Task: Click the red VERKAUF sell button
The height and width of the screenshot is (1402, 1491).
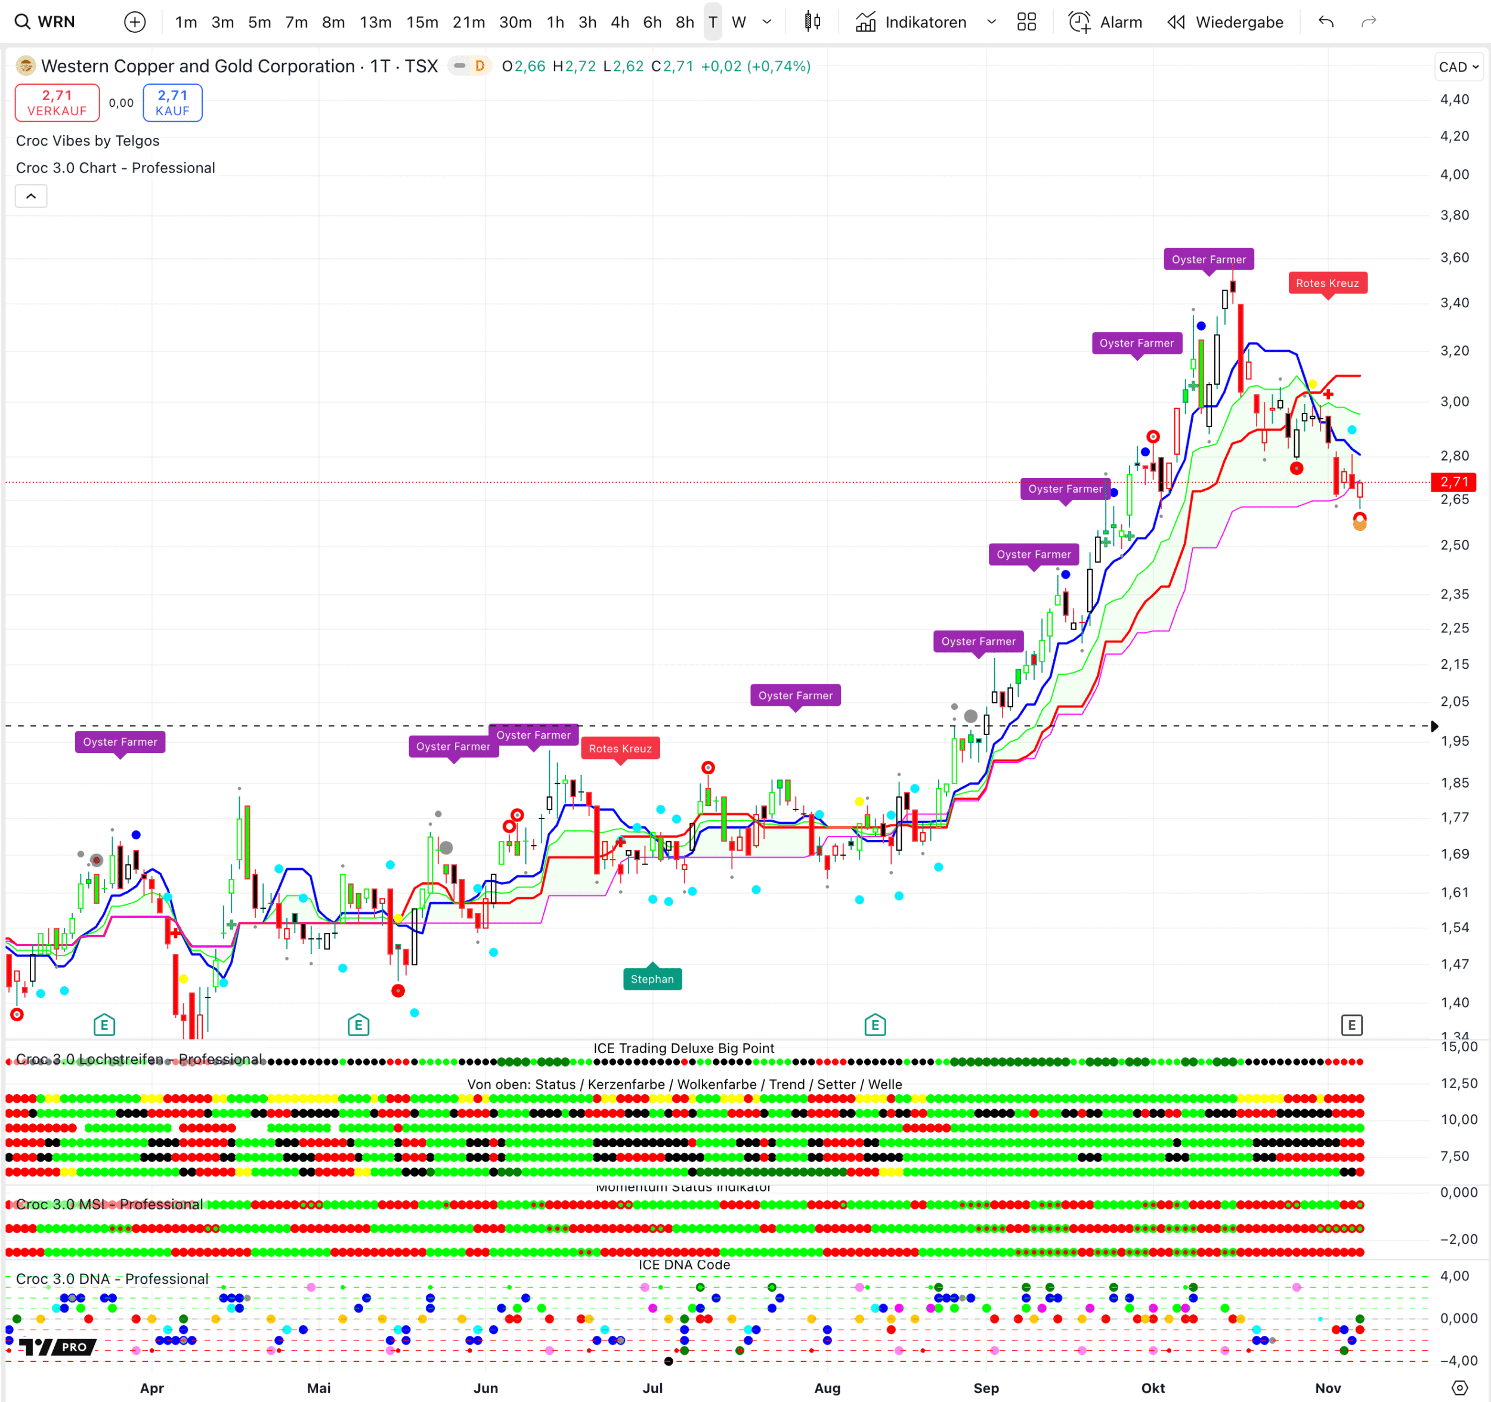Action: [57, 103]
